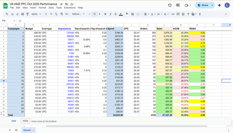233x133 pixels.
Task: Open the Data menu
Action: pos(51,8)
